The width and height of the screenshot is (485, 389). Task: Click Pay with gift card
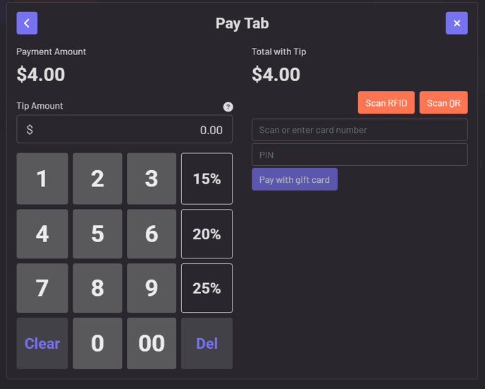(x=295, y=179)
